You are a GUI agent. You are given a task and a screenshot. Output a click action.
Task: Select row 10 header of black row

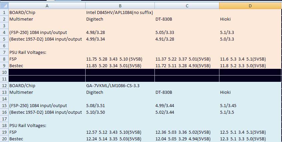click(4, 72)
